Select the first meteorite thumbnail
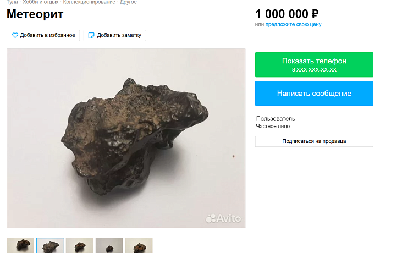Screen dimensions: 396x253 [x=20, y=245]
